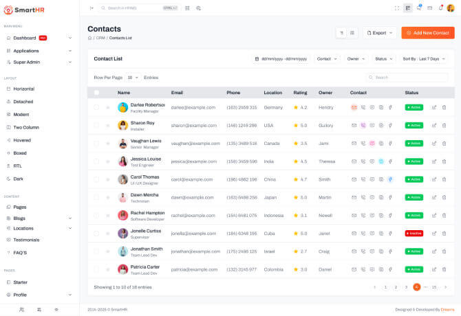Click the Facebook icon for Carol Thomas
Image resolution: width=461 pixels, height=316 pixels.
(390, 179)
